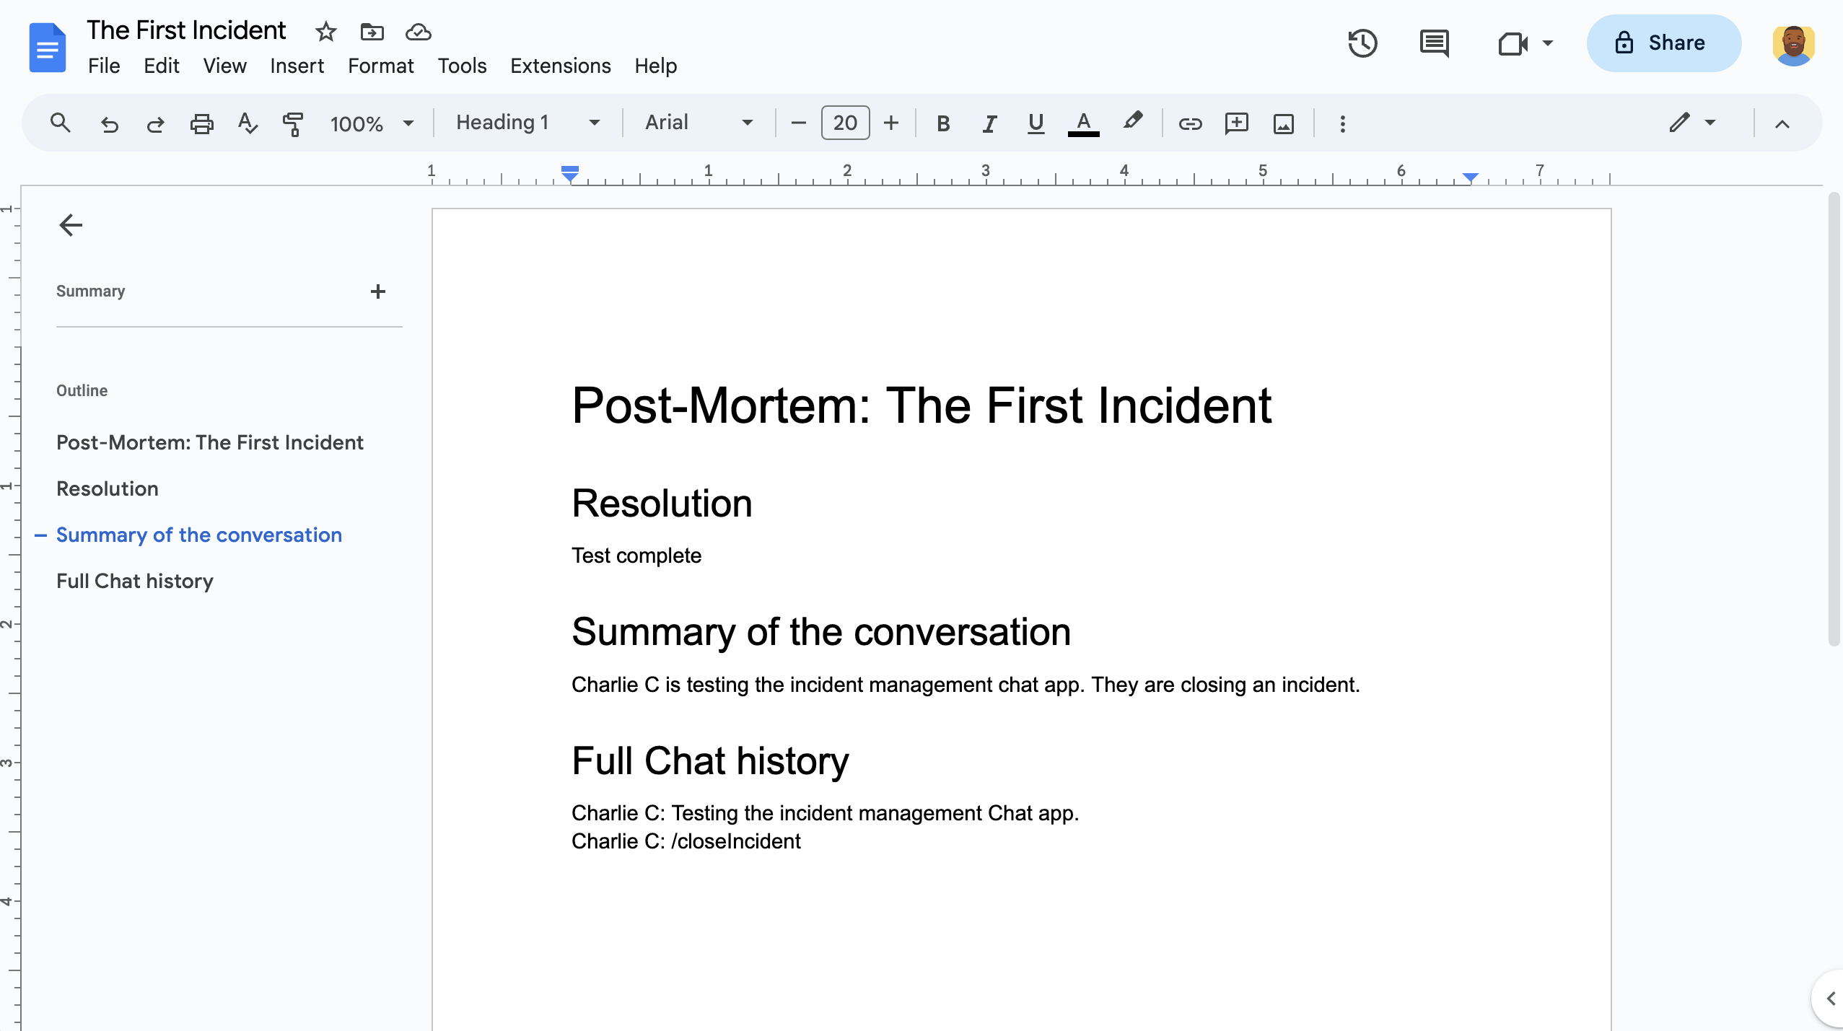Screen dimensions: 1843x1031
Task: Click the Insert image icon
Action: click(1284, 123)
